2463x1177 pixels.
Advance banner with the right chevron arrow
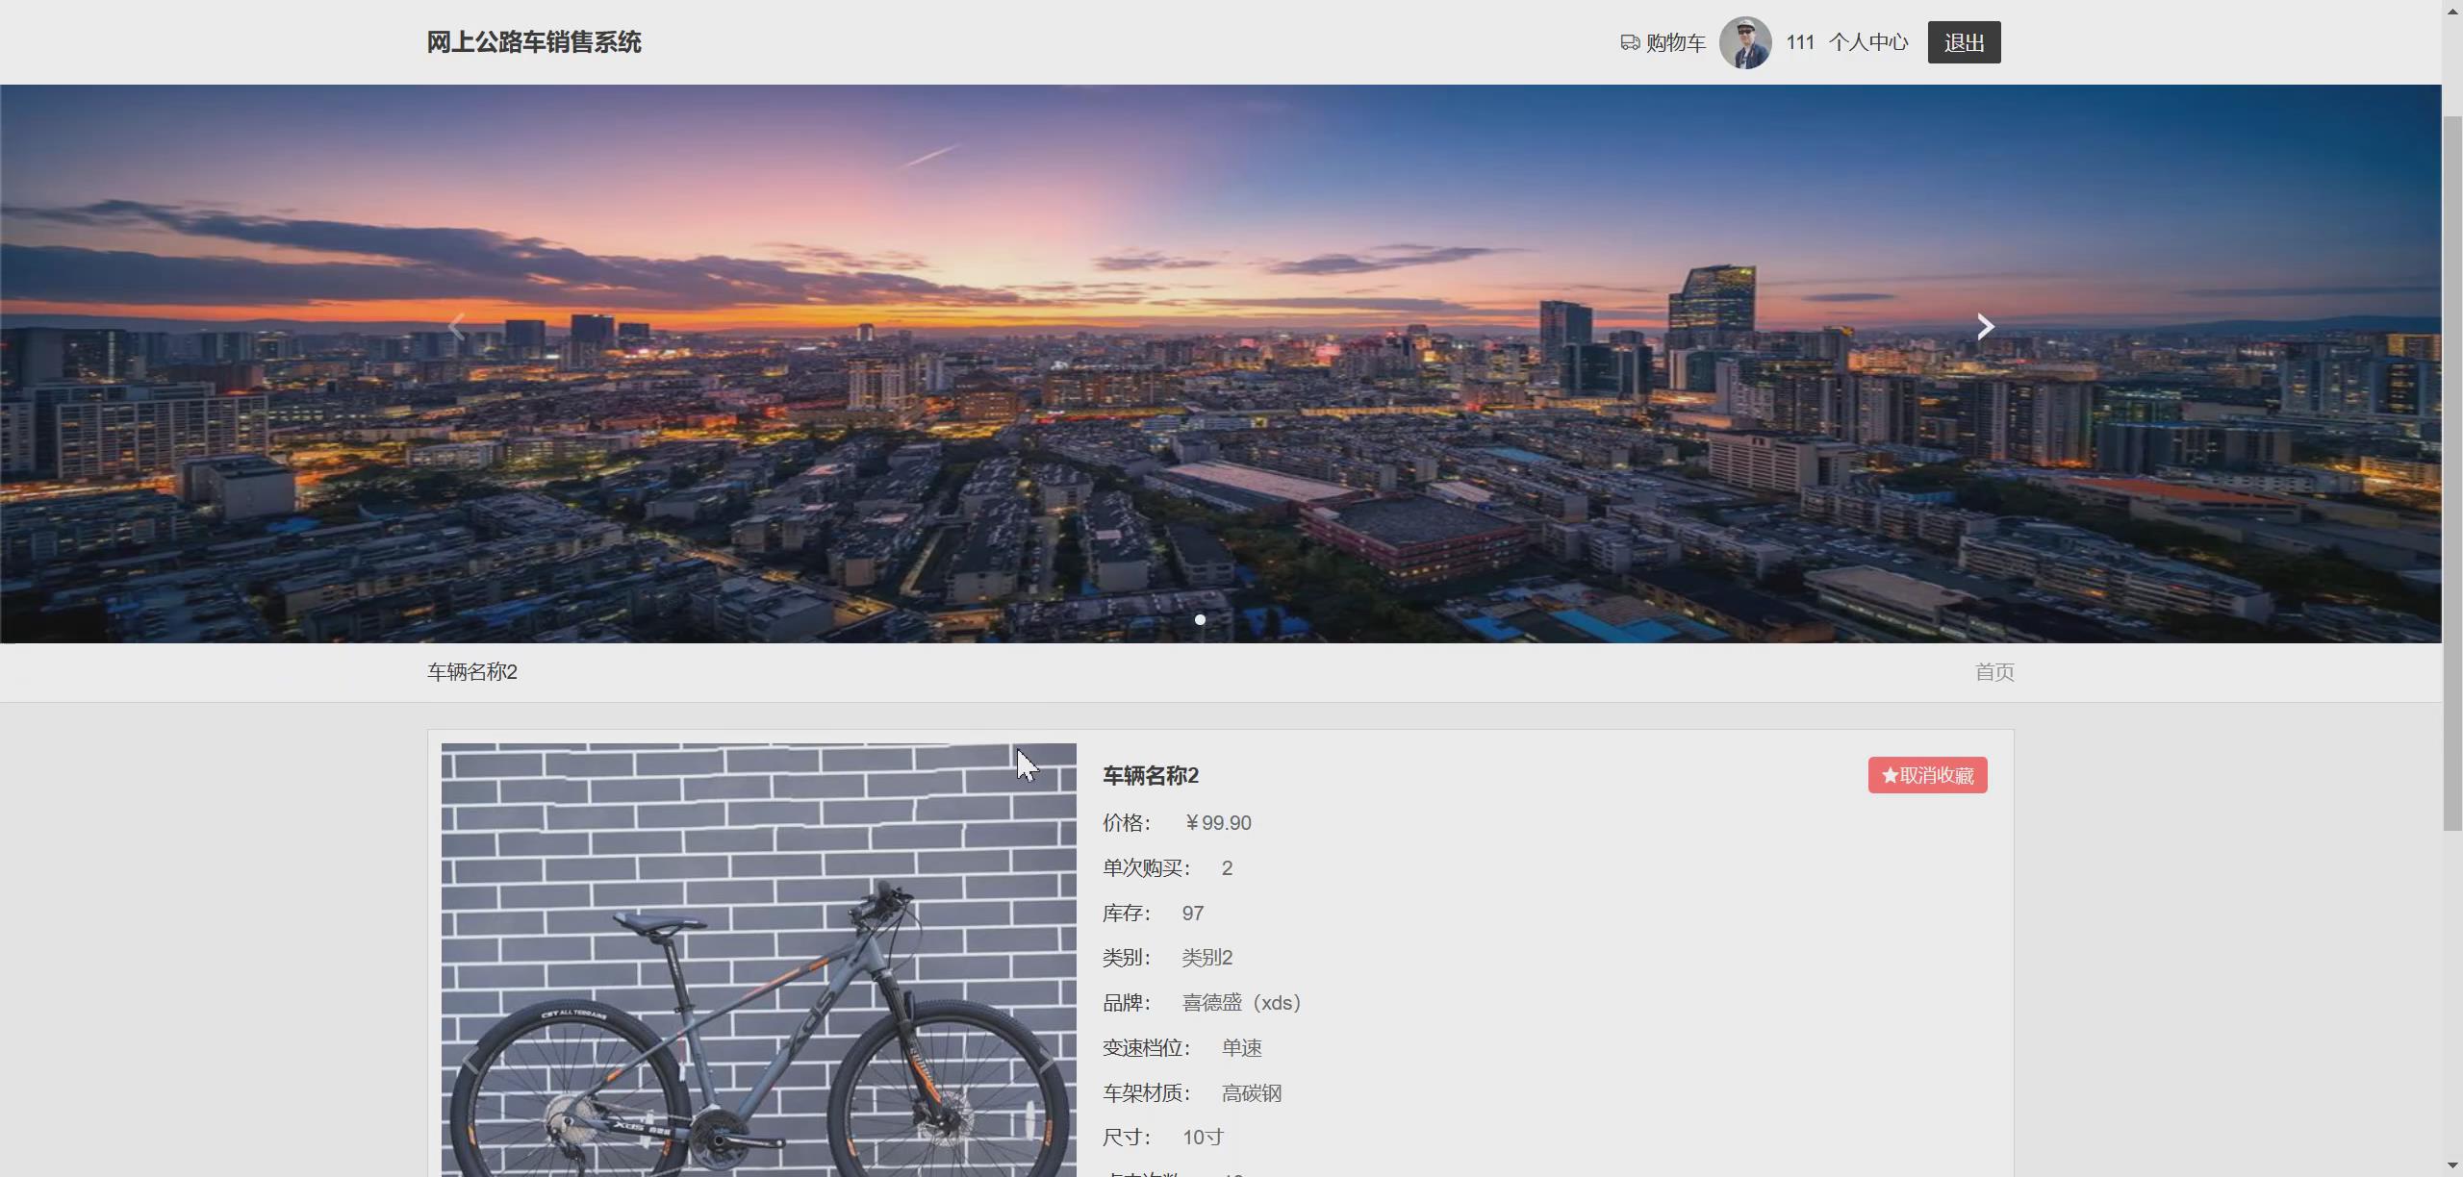(1985, 327)
